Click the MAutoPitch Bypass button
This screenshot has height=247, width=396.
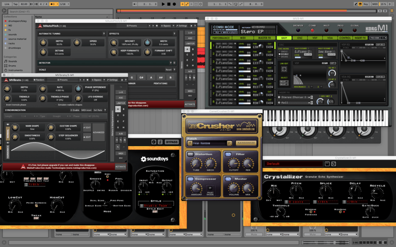(166, 26)
